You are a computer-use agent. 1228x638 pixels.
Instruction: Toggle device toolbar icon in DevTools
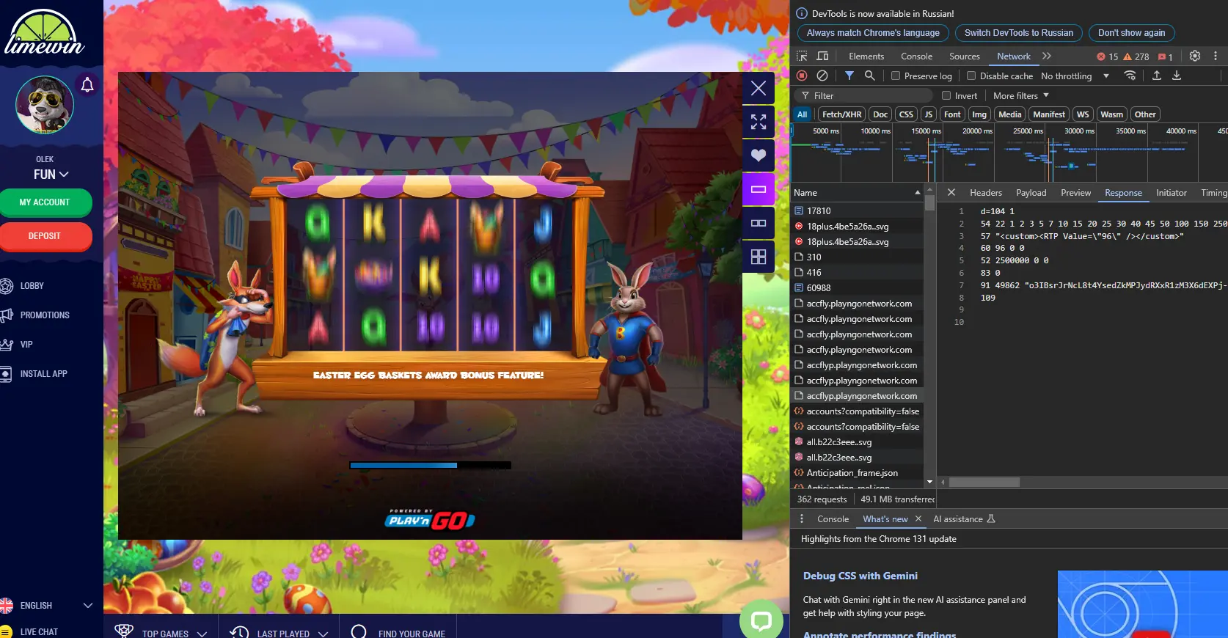pyautogui.click(x=822, y=56)
